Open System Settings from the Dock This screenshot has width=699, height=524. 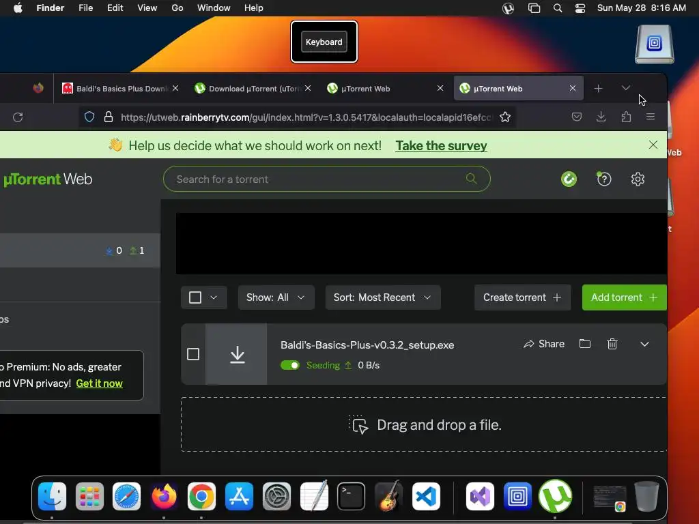pos(276,496)
